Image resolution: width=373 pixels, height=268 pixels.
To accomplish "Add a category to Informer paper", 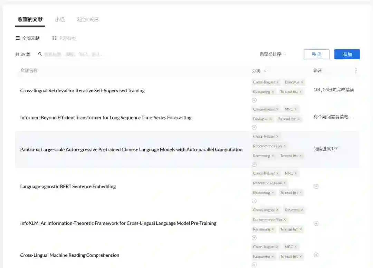I will [254, 127].
